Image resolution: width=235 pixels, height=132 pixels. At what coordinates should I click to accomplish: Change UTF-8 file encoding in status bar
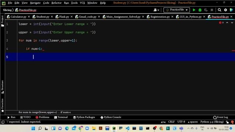tap(181, 122)
